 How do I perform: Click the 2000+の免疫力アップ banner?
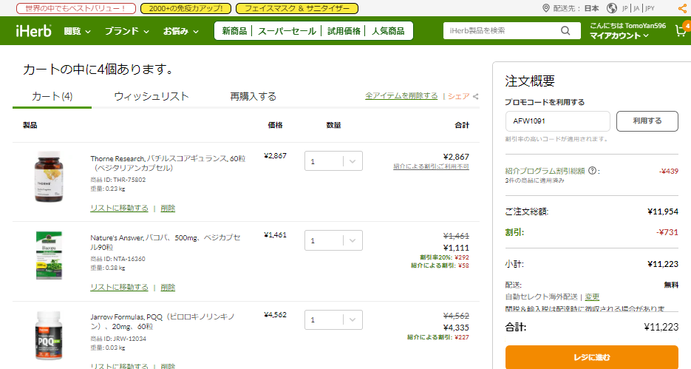[x=185, y=8]
